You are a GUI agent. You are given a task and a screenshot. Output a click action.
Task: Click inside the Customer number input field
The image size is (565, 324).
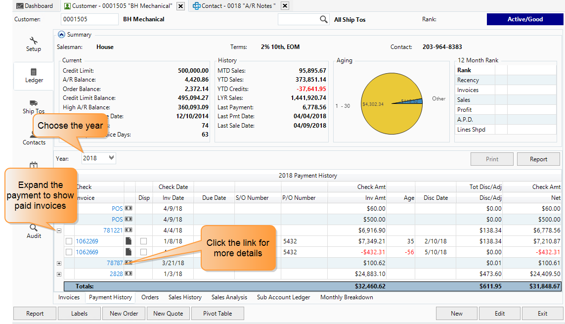(89, 19)
